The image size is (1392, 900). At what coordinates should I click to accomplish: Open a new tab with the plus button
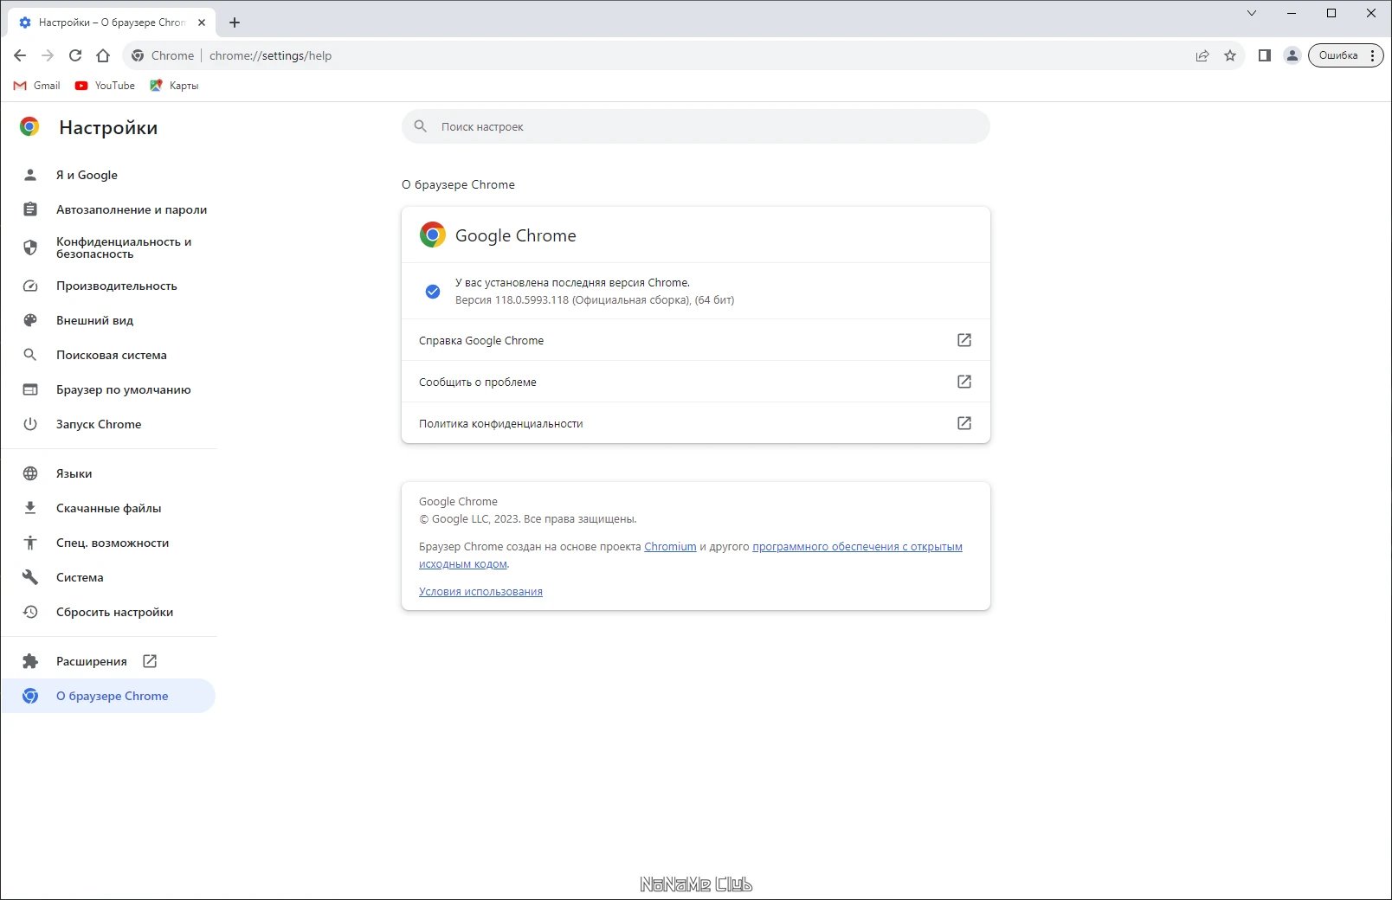pos(235,22)
